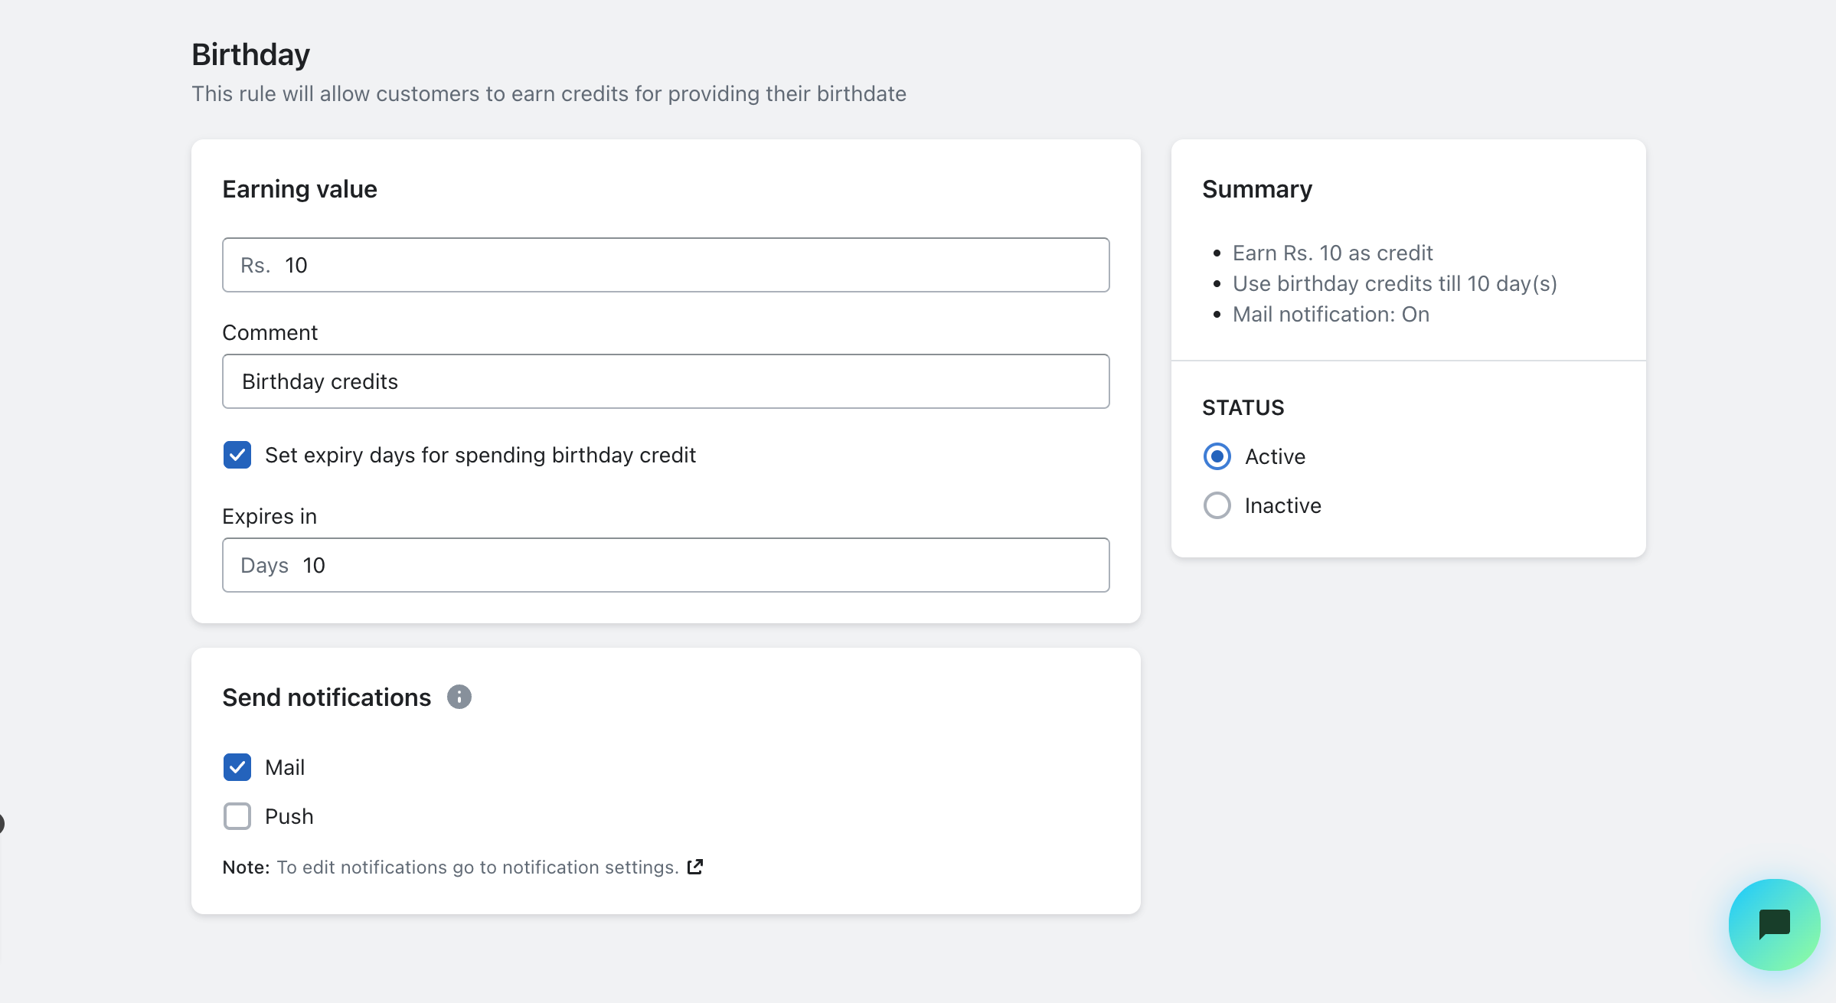Click into the Comment text field
The width and height of the screenshot is (1836, 1003).
click(x=665, y=381)
